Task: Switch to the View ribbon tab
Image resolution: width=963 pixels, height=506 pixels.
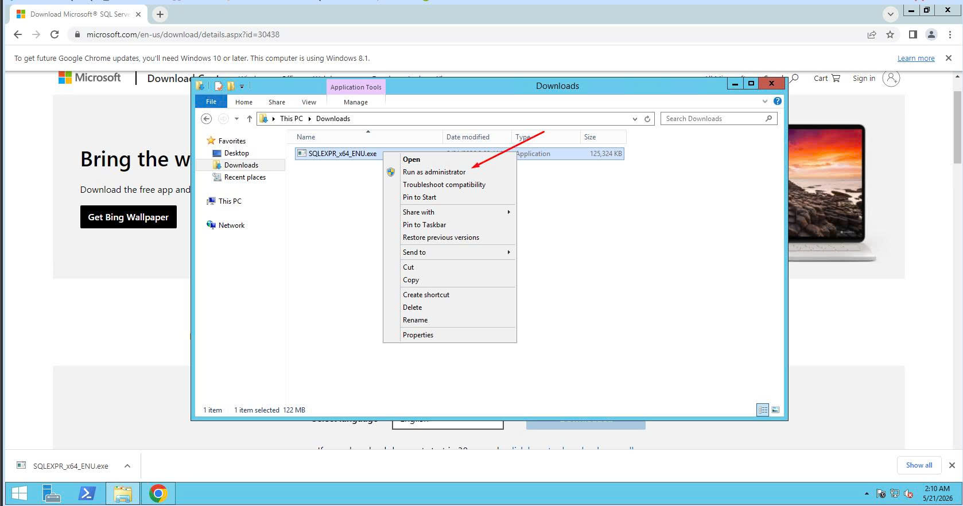Action: [x=309, y=102]
